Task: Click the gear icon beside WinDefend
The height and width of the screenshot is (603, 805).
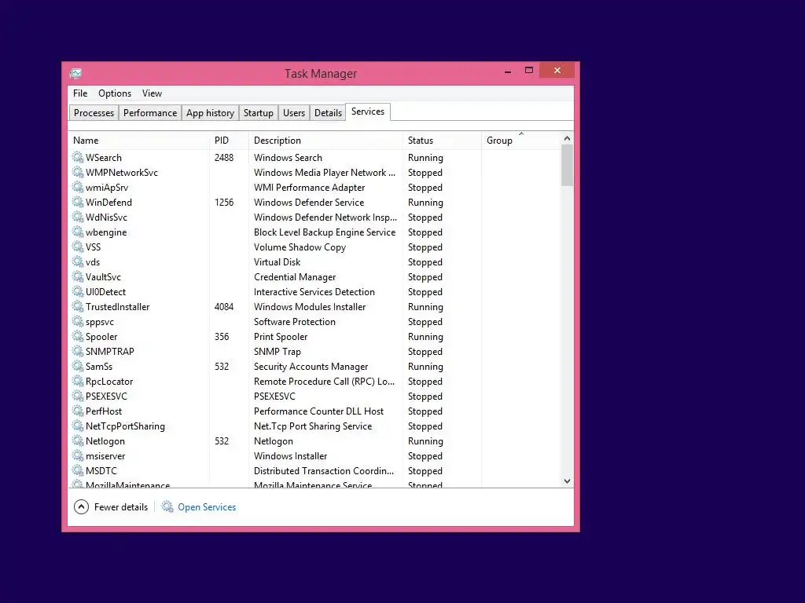Action: pyautogui.click(x=78, y=202)
